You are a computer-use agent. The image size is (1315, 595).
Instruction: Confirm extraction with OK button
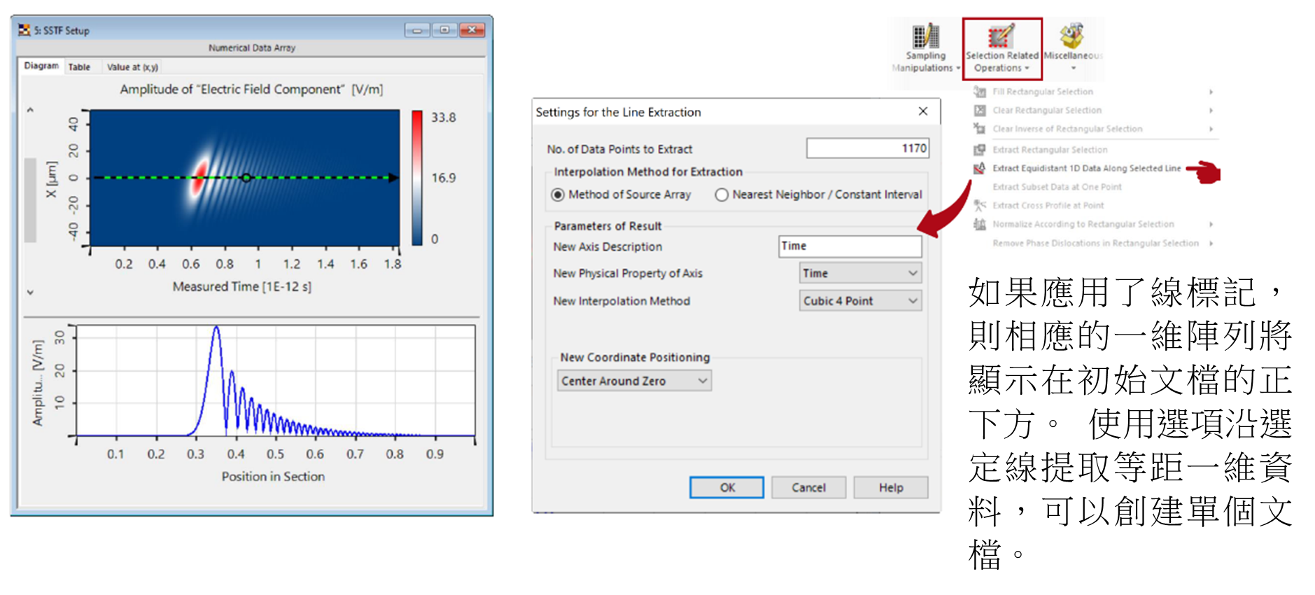(x=726, y=487)
